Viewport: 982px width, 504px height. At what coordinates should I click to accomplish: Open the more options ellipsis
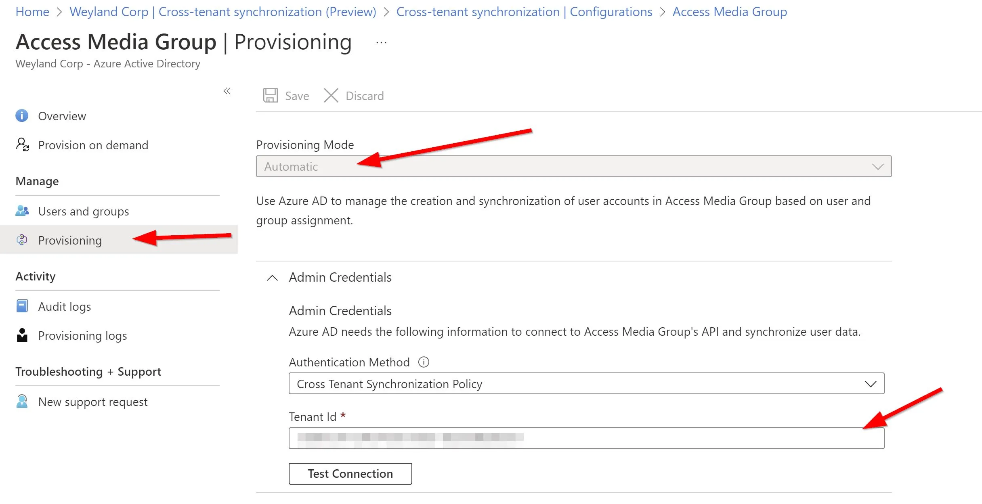(381, 42)
